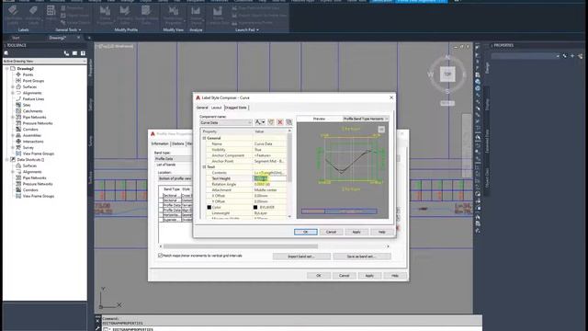Image resolution: width=588 pixels, height=331 pixels.
Task: Click Save as band set button
Action: coord(361,257)
